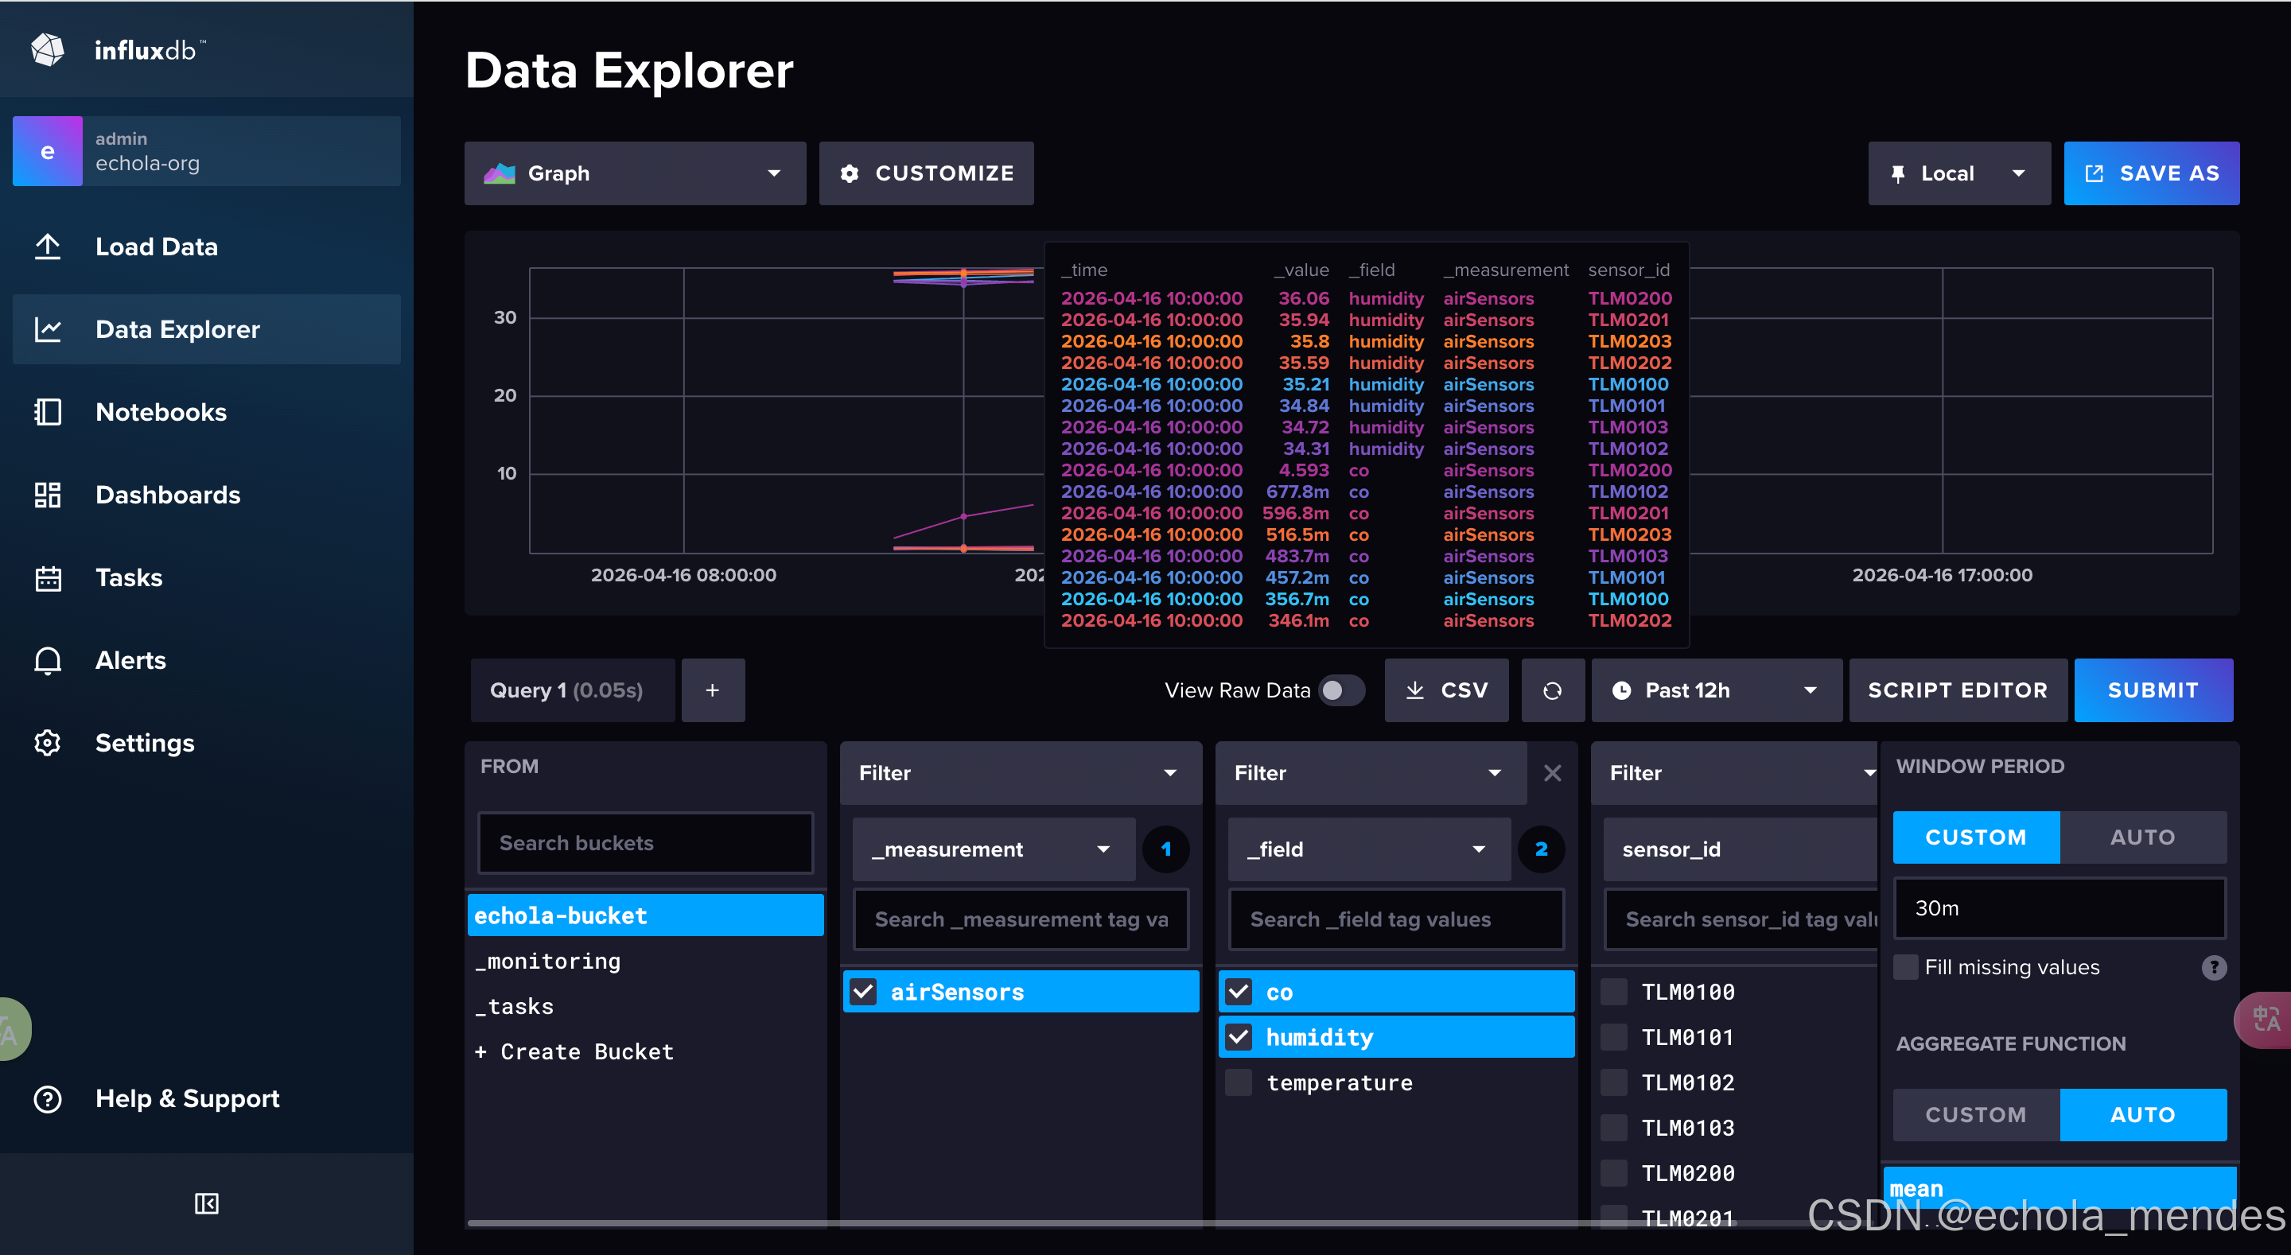Open the second Filter type dropdown
Screen dimensions: 2291x1255
coord(1371,773)
